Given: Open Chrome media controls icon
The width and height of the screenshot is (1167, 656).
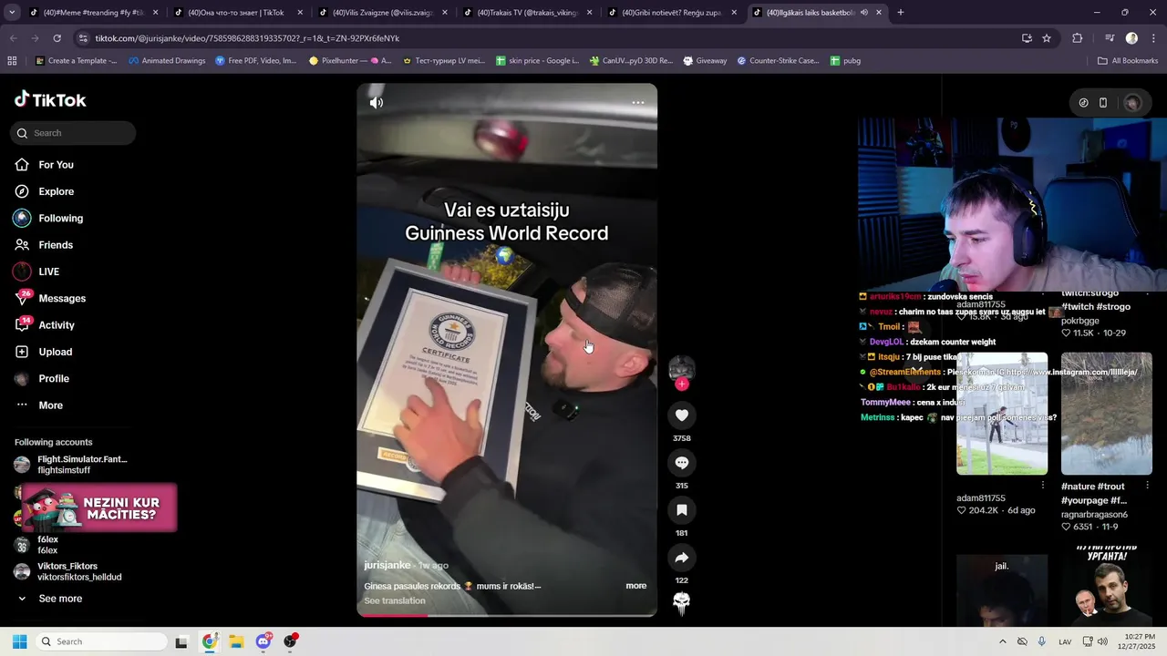Looking at the screenshot, I should click(x=1110, y=38).
